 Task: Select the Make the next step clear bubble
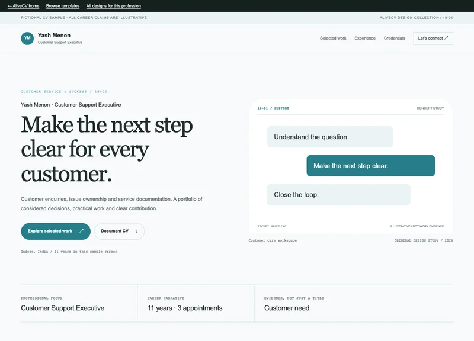click(371, 166)
